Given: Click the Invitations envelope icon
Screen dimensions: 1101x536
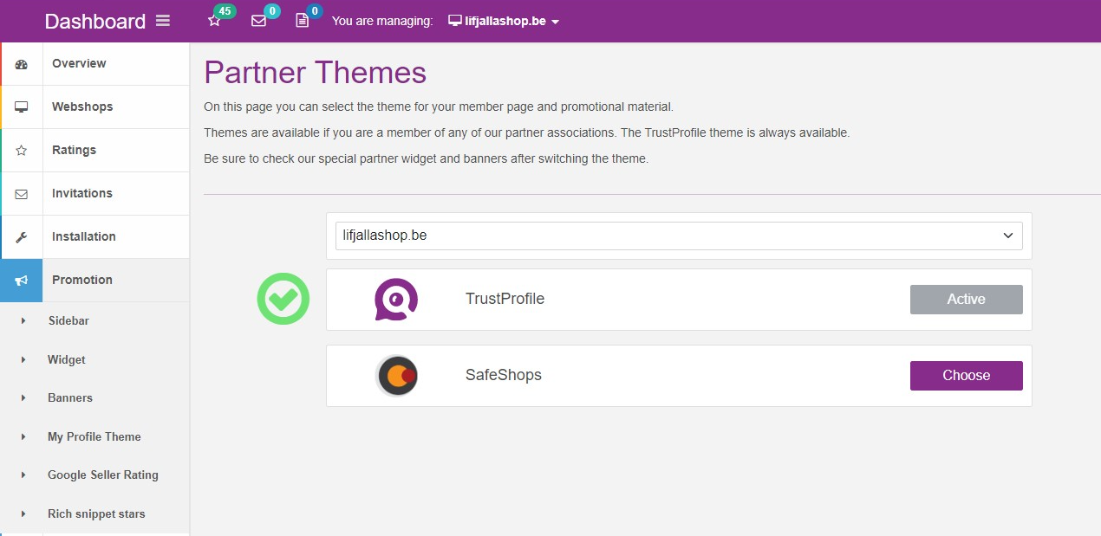Looking at the screenshot, I should pyautogui.click(x=22, y=194).
